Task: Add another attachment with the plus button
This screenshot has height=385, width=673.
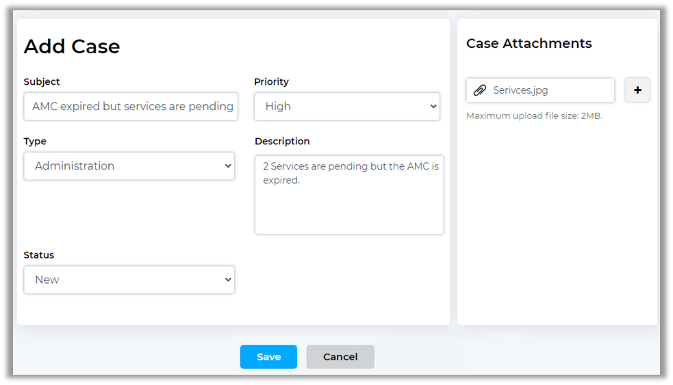Action: tap(637, 90)
